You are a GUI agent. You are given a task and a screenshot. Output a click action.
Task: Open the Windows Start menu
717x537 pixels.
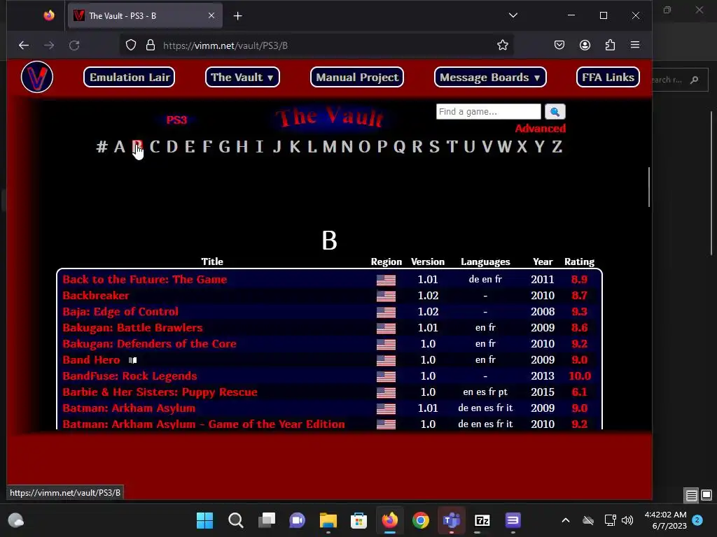(x=205, y=520)
